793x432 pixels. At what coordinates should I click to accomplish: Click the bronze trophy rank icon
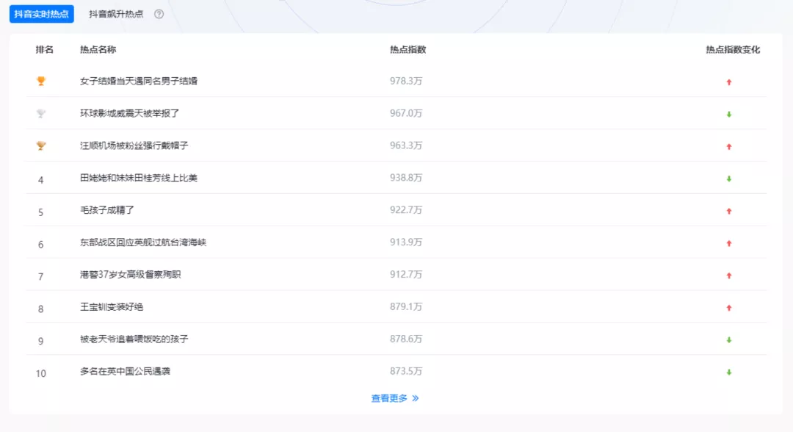(41, 145)
